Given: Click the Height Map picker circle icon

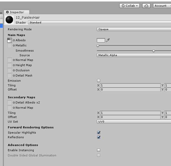Looking at the screenshot, I should [x=14, y=65].
